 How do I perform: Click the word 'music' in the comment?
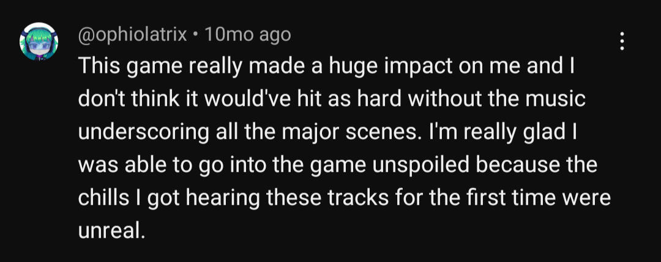pos(556,100)
